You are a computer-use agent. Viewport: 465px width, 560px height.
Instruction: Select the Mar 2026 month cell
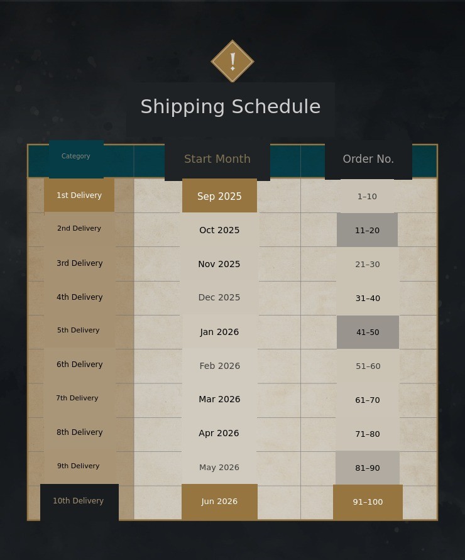tap(219, 400)
